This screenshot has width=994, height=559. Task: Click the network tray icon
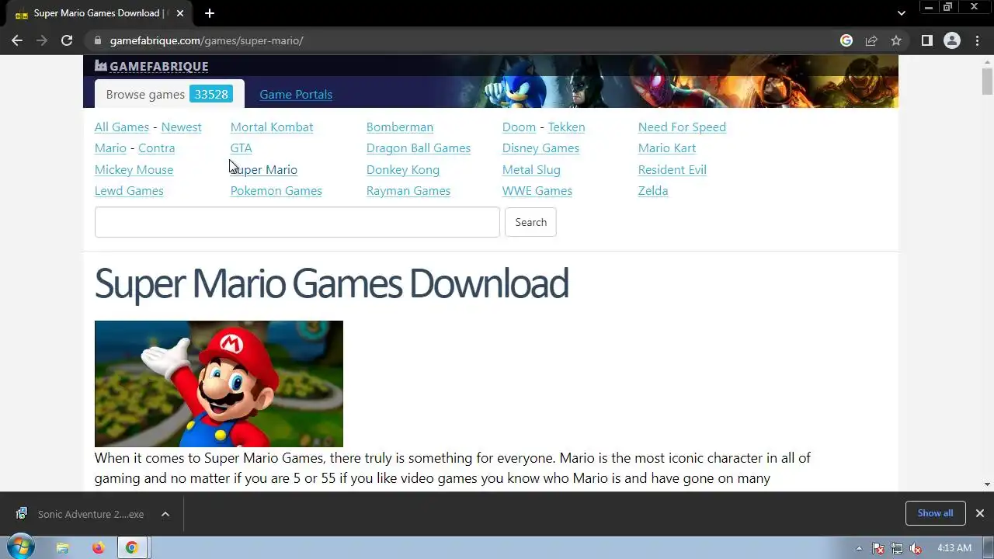897,548
